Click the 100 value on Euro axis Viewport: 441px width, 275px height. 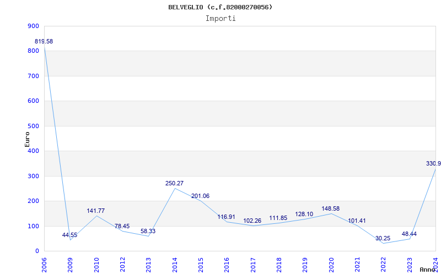[33, 226]
